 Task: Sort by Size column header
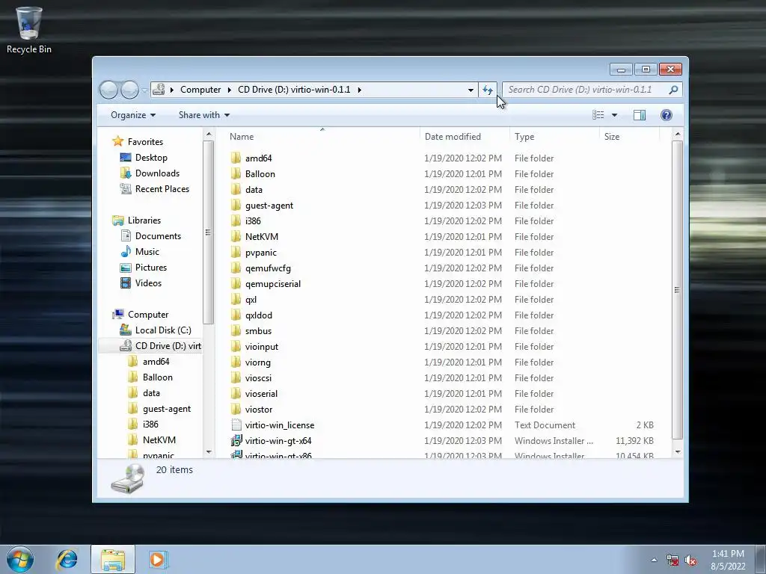[629, 136]
